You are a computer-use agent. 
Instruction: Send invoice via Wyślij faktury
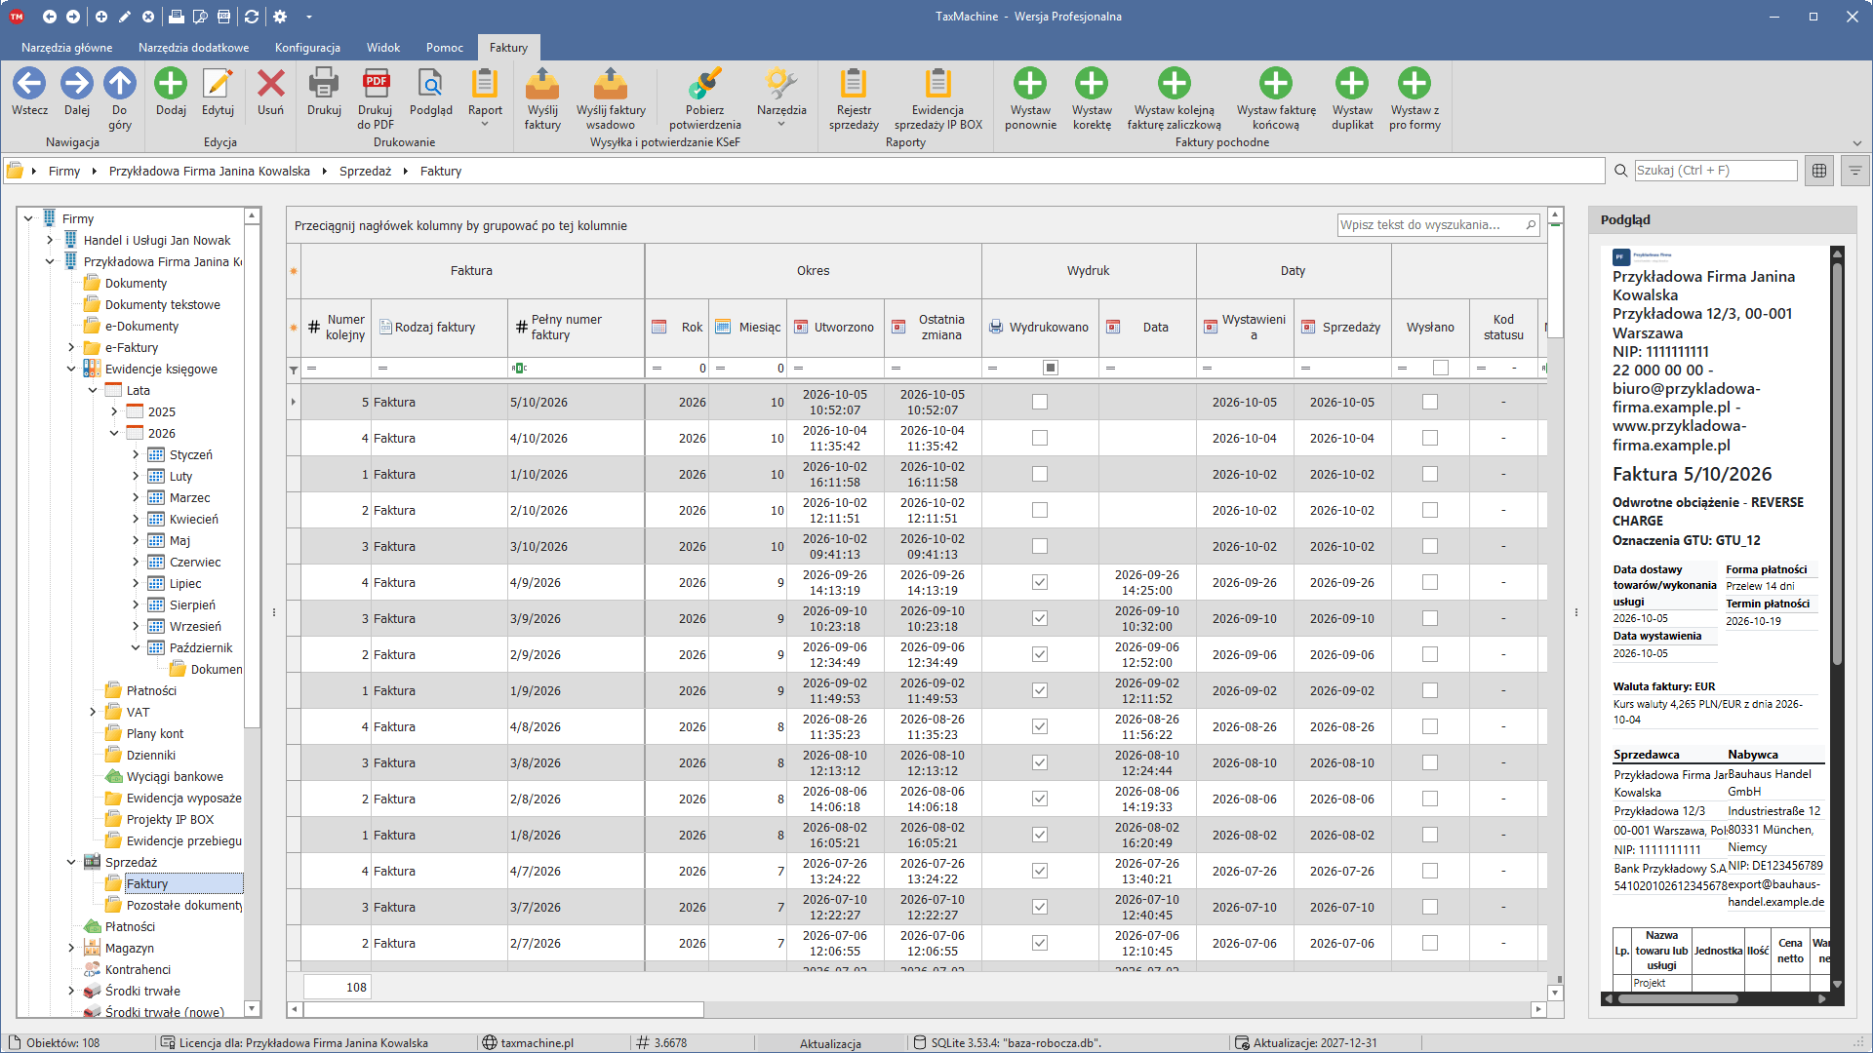(542, 84)
